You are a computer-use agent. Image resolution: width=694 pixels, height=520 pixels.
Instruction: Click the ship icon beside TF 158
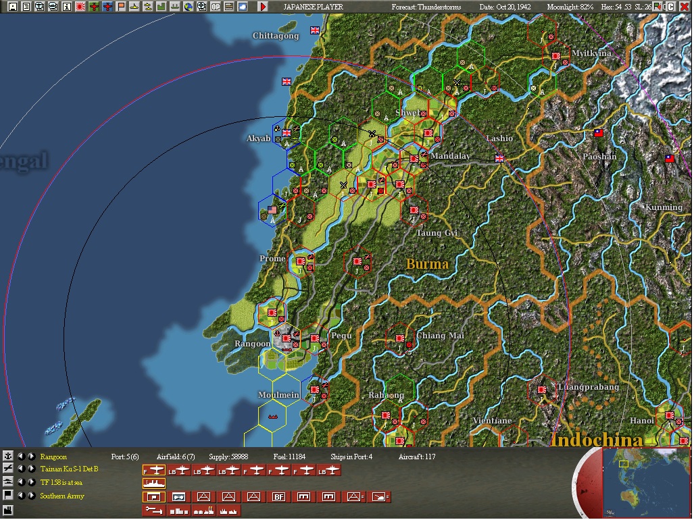click(x=7, y=482)
